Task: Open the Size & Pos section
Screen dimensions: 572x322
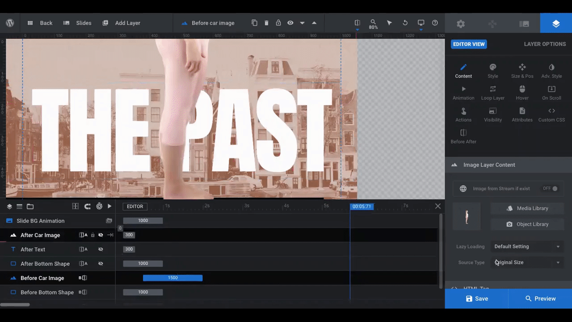Action: tap(522, 71)
